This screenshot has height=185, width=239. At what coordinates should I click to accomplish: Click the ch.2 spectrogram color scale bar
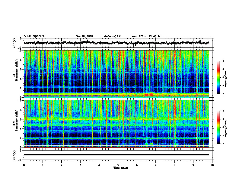coord(218,127)
